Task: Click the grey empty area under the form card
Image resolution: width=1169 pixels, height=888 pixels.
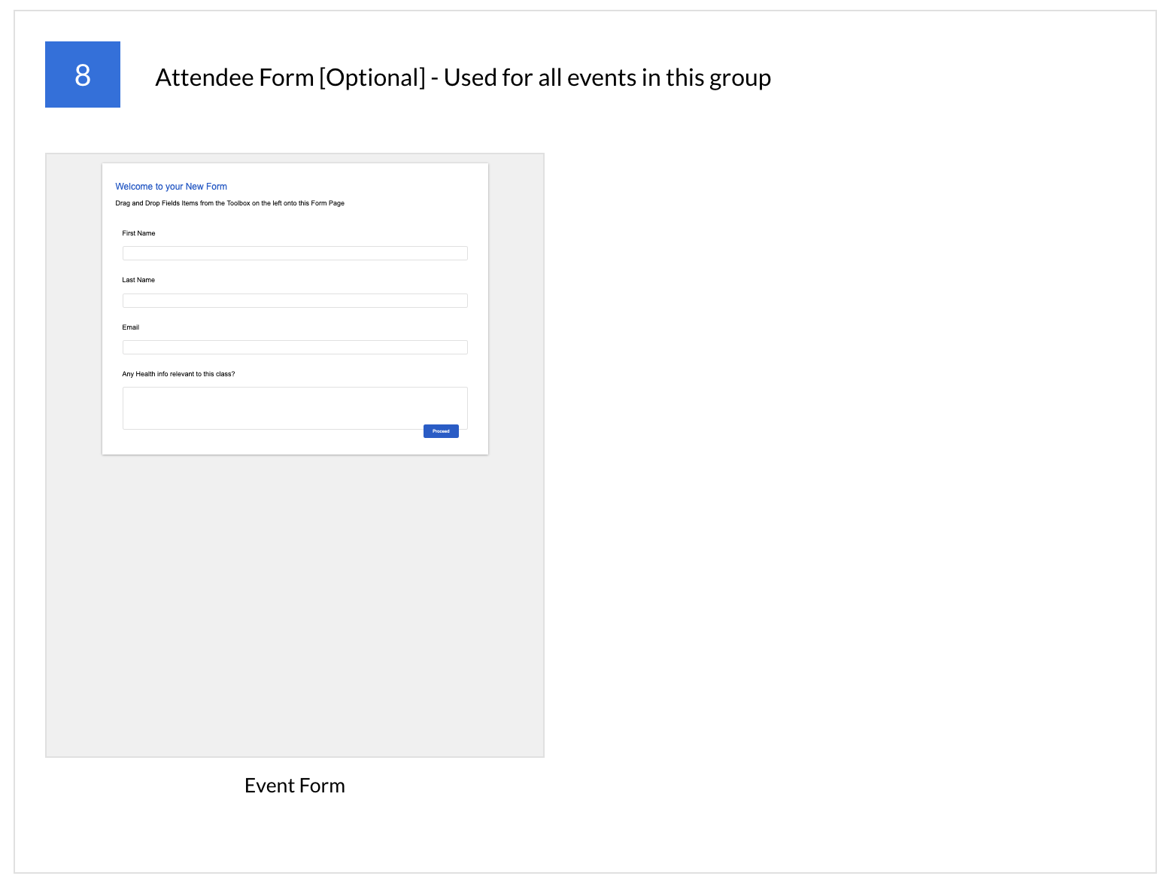Action: 295,602
